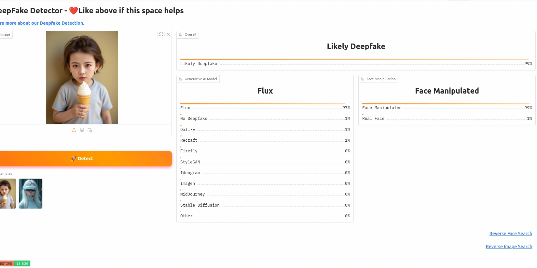Click the orange Detect button
The image size is (537, 268).
[x=85, y=159]
